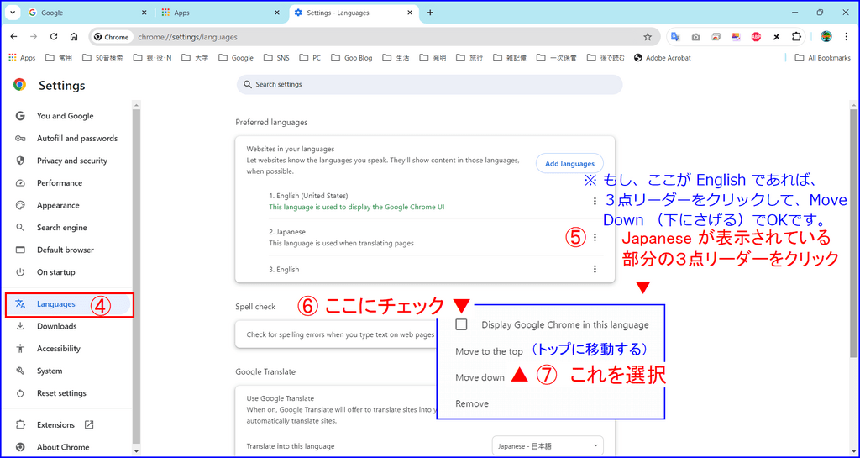Open more actions for 3. English
This screenshot has height=458, width=860.
(595, 269)
